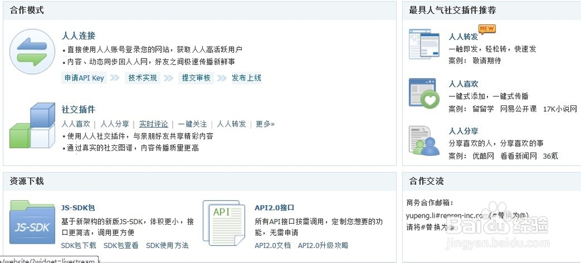Visit the 网易公开课 case example
Screen dimensions: 581x263
(x=518, y=109)
